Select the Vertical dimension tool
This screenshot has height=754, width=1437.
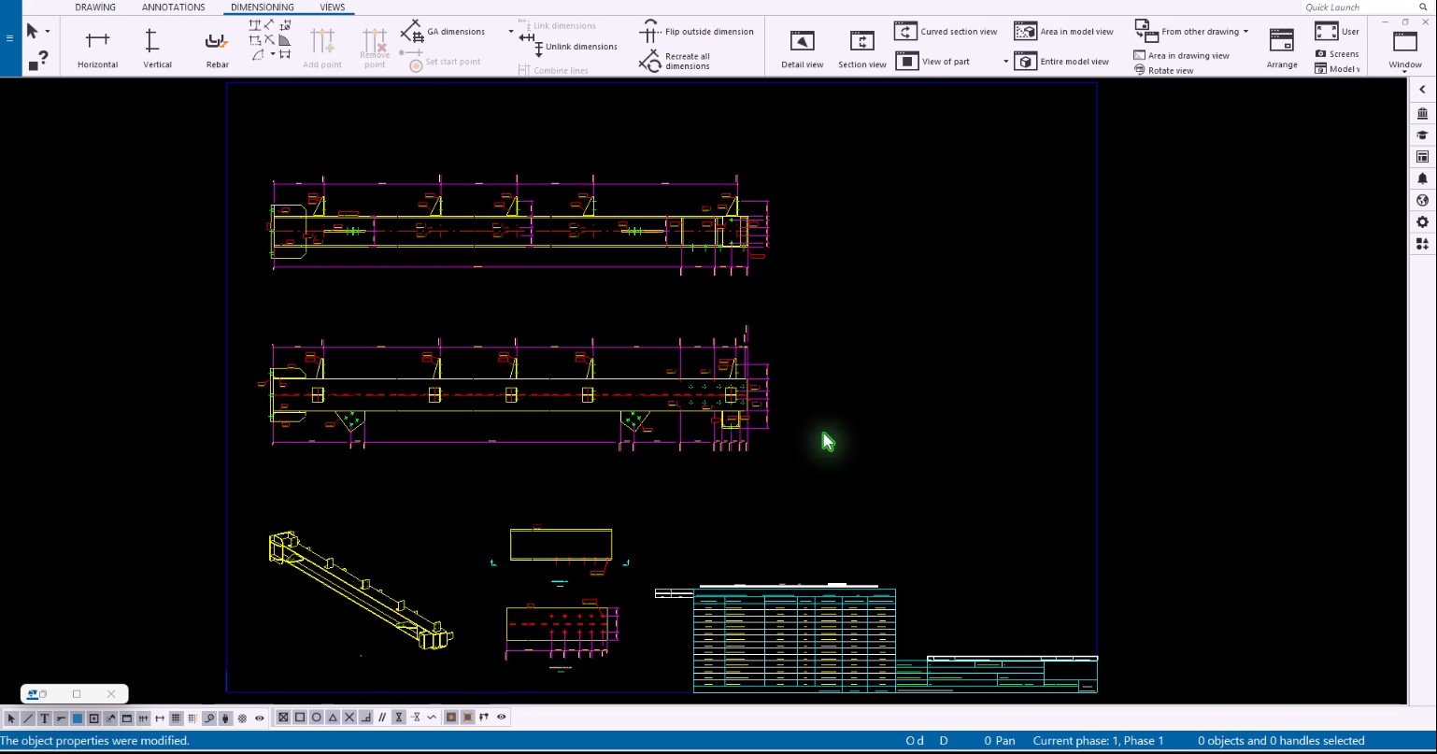click(157, 50)
